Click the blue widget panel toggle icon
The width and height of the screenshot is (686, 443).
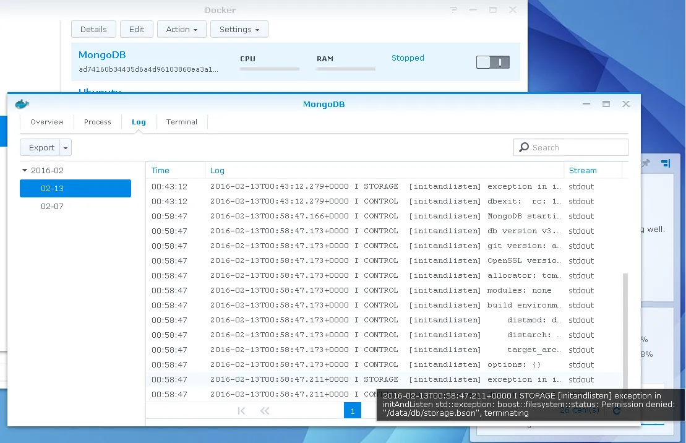[666, 163]
